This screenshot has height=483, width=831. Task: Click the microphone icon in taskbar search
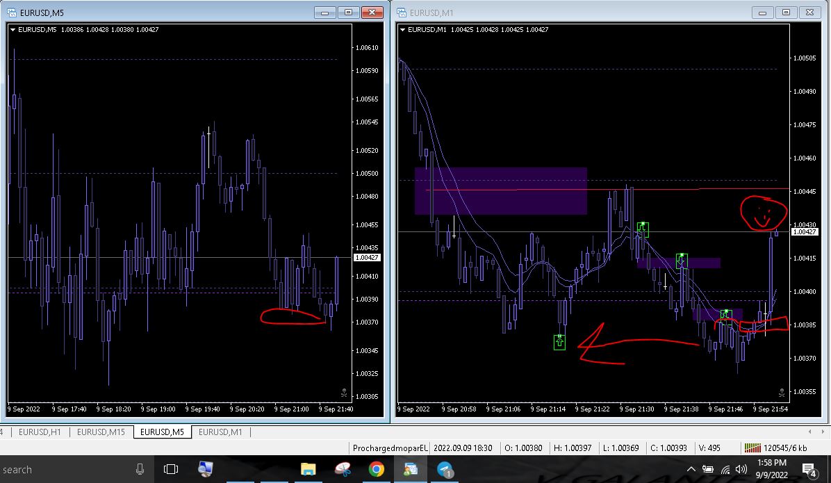(x=140, y=469)
